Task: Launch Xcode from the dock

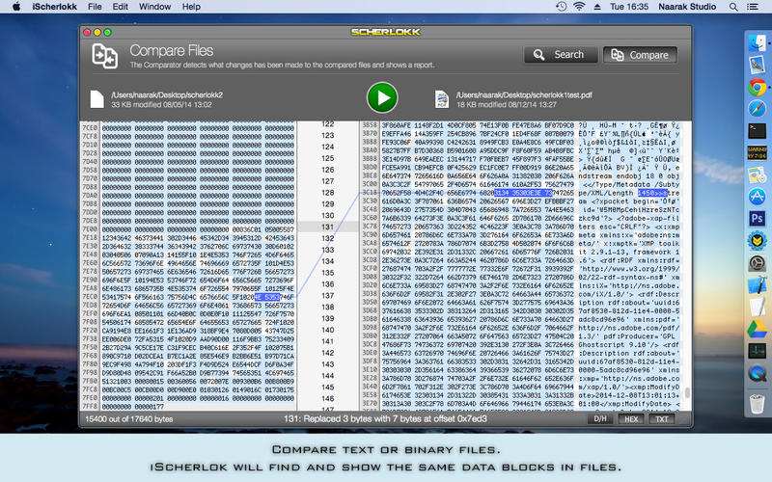Action: click(757, 285)
